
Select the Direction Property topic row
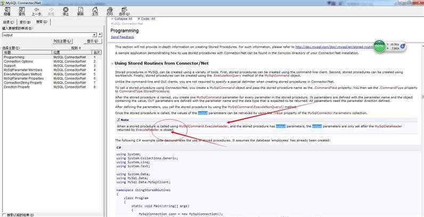point(52,87)
